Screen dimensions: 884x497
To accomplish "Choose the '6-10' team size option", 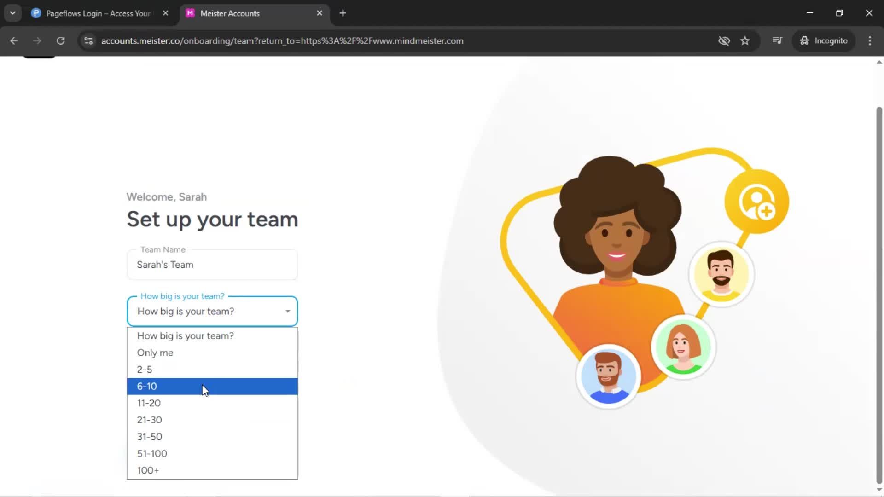I will point(212,386).
